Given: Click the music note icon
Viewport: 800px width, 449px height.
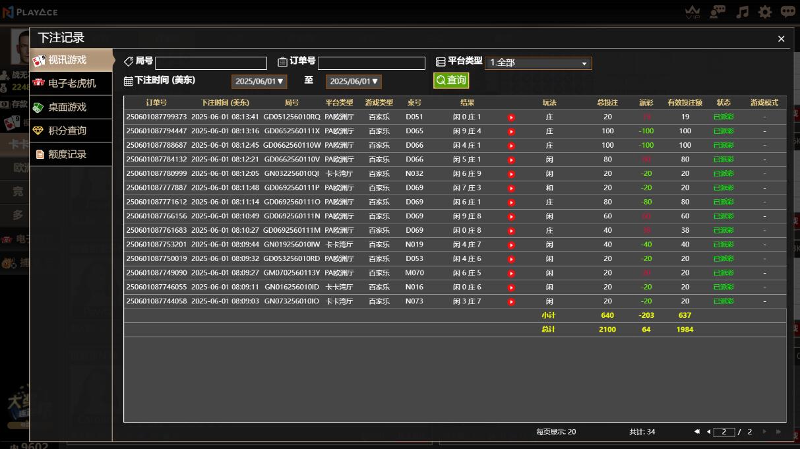Looking at the screenshot, I should tap(743, 12).
